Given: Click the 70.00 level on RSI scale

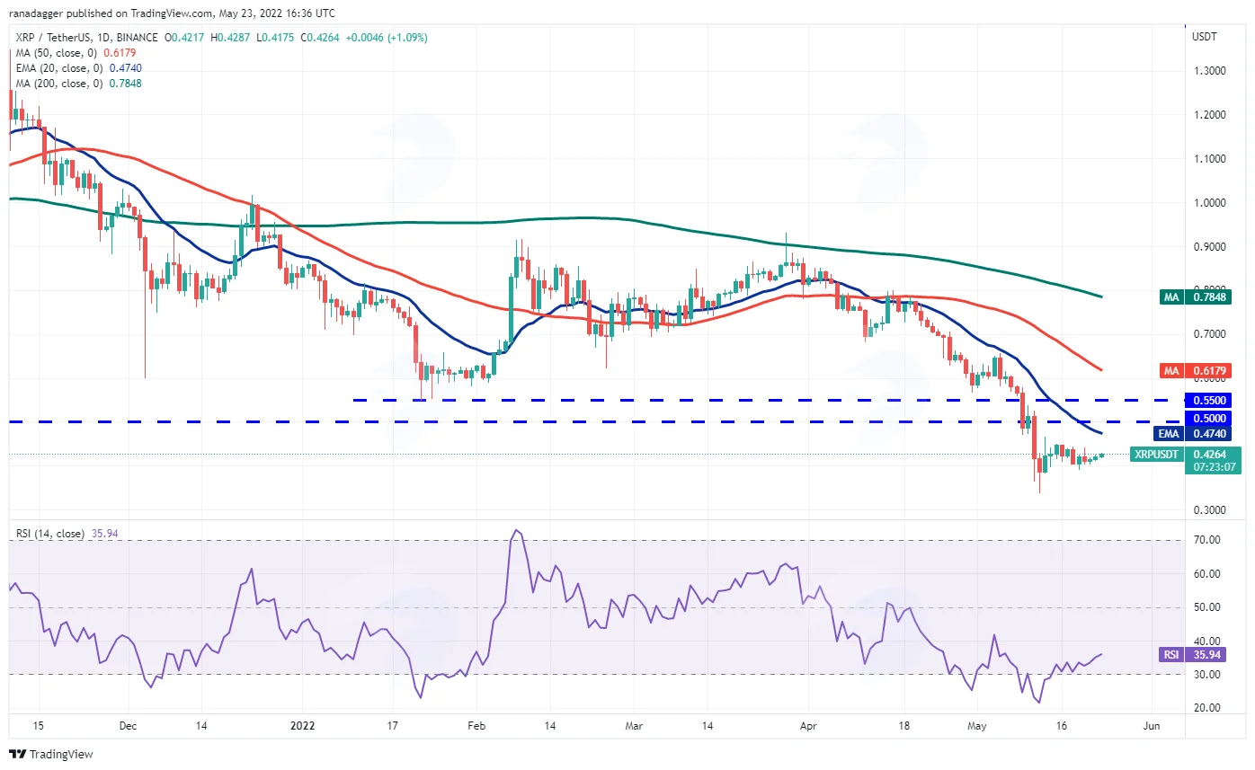Looking at the screenshot, I should click(1207, 540).
